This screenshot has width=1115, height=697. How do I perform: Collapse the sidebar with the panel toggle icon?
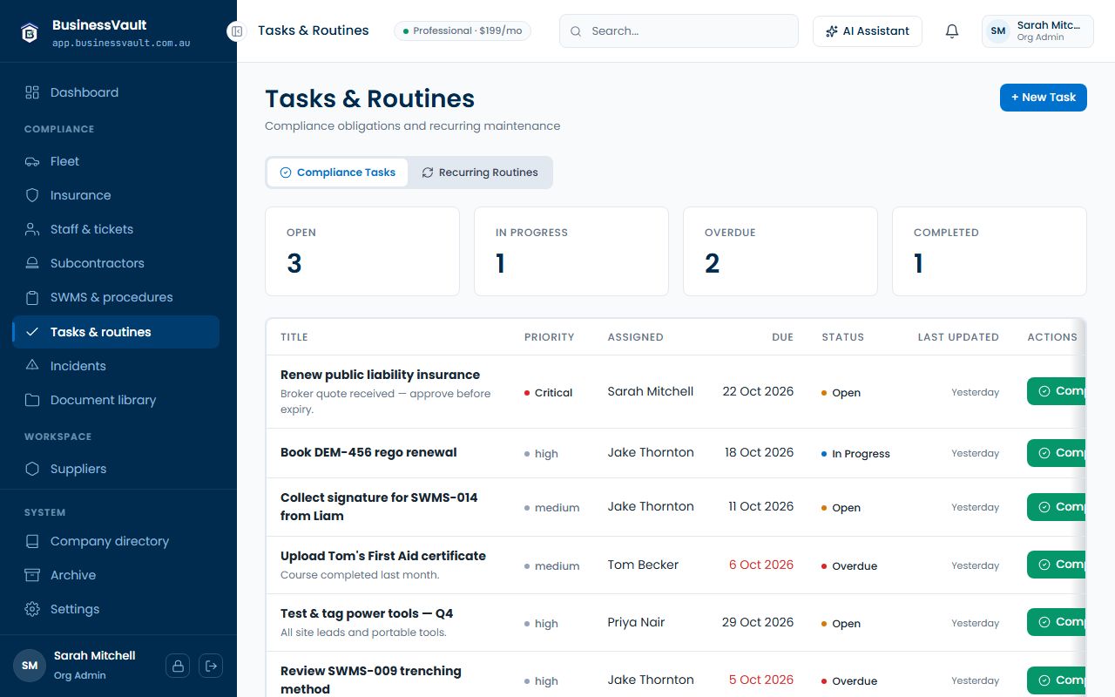236,31
